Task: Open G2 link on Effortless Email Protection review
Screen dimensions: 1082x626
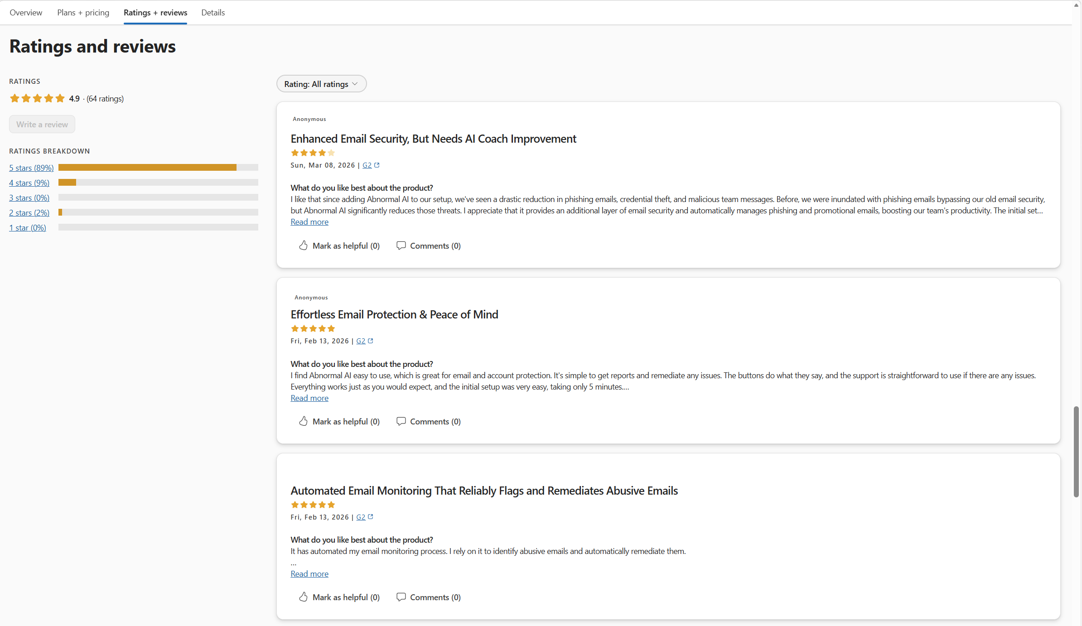Action: click(361, 341)
